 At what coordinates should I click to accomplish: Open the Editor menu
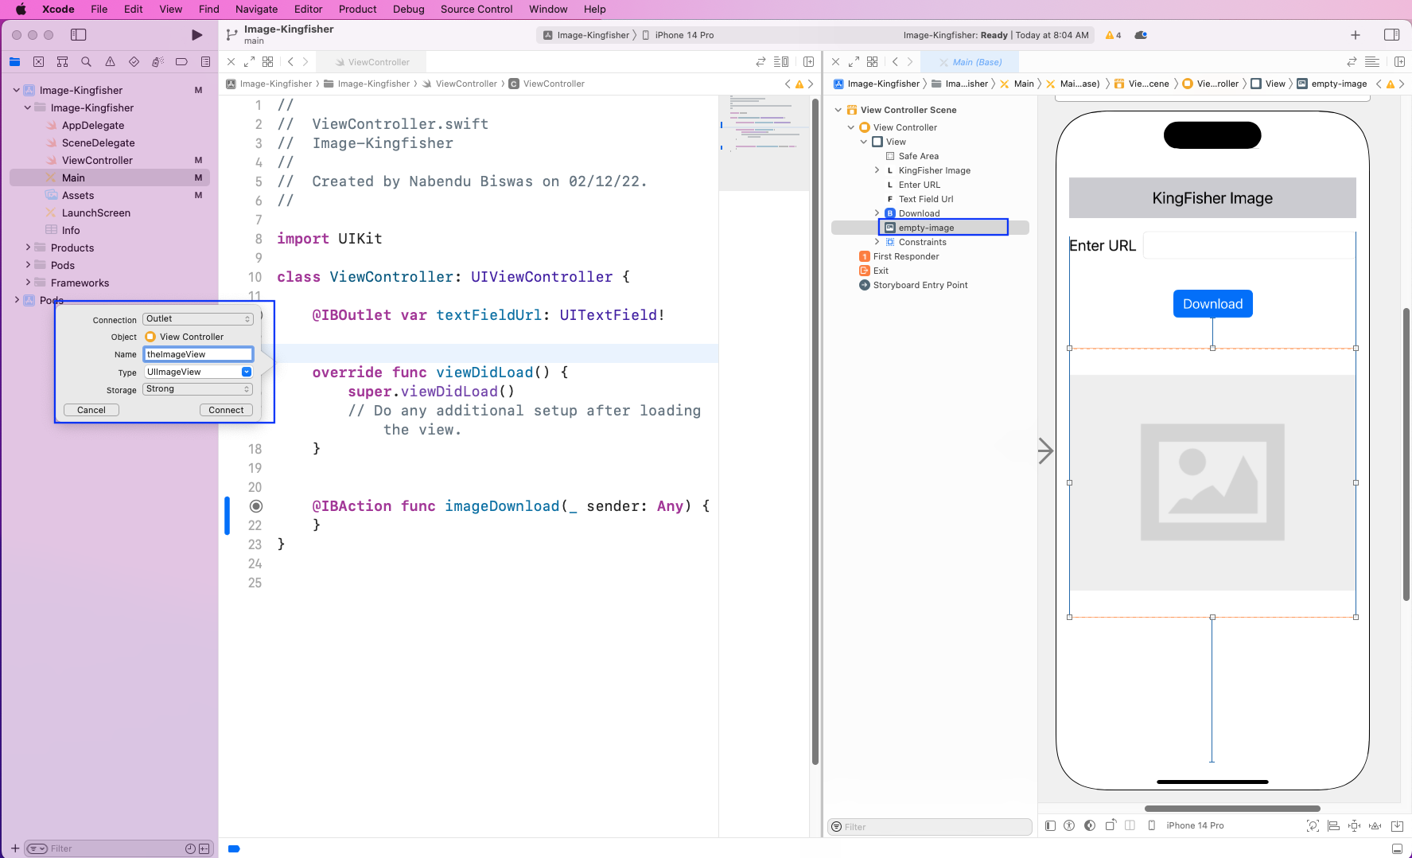[x=308, y=10]
